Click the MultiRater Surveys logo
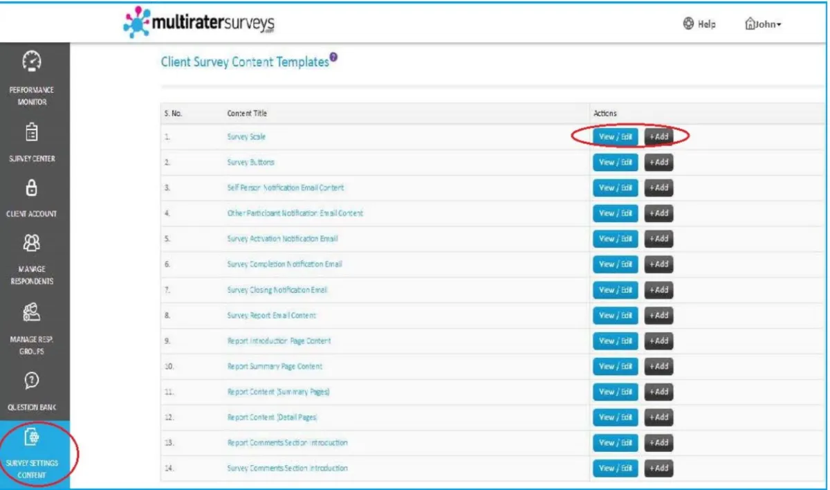The height and width of the screenshot is (490, 830). [197, 21]
